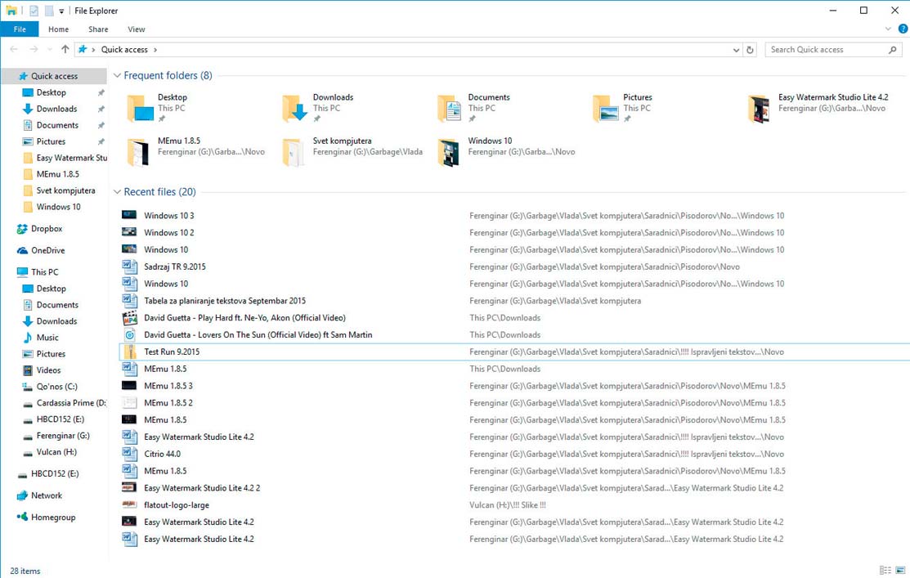
Task: Open the Share ribbon tab
Action: pyautogui.click(x=98, y=29)
